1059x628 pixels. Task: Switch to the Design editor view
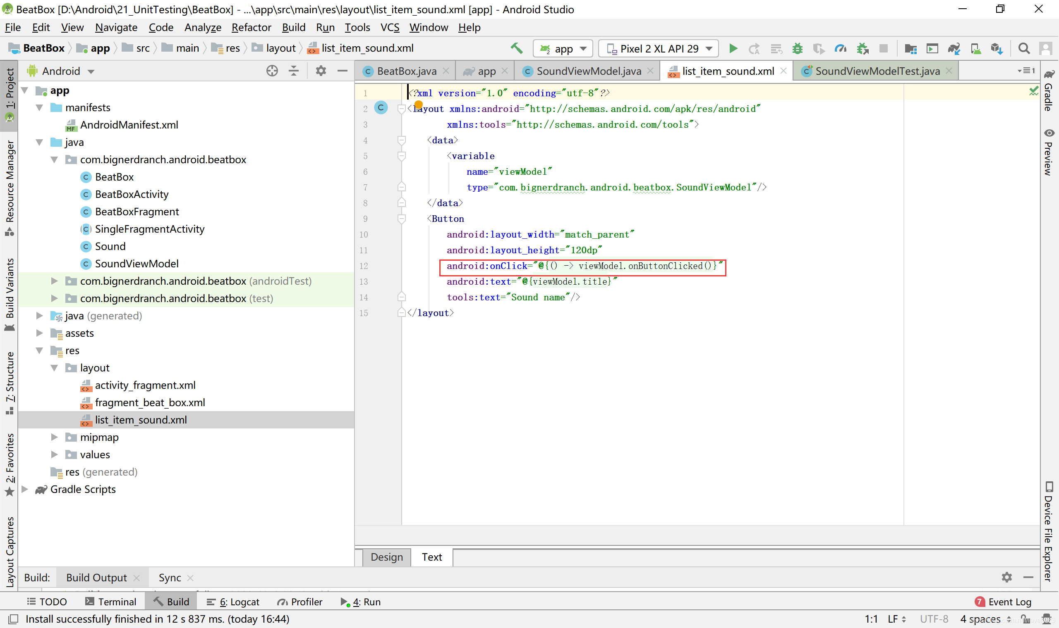pyautogui.click(x=386, y=557)
